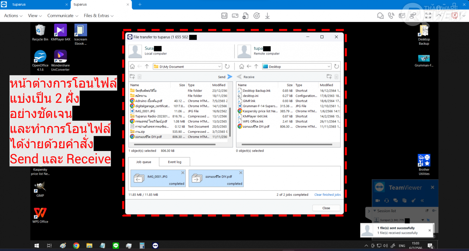The width and height of the screenshot is (469, 251).
Task: Click the headset icon in TeamViewer panel
Action: (387, 201)
